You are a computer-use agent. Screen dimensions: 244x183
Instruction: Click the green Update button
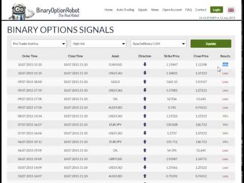click(x=211, y=44)
